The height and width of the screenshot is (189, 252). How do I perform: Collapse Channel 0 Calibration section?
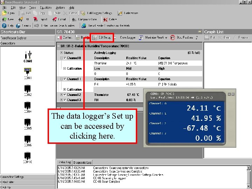(65, 69)
